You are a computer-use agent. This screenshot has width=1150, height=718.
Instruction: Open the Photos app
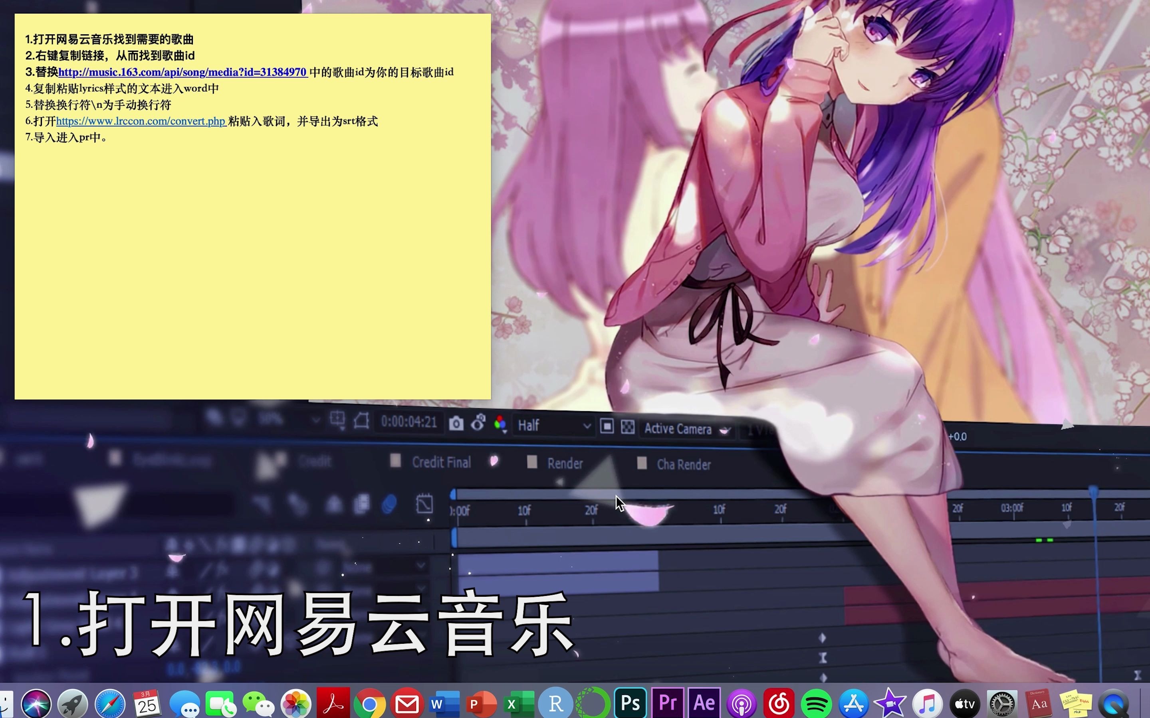pyautogui.click(x=295, y=703)
